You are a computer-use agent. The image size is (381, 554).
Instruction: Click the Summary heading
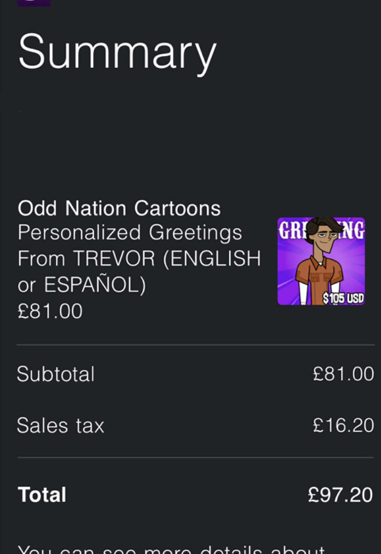tap(117, 53)
